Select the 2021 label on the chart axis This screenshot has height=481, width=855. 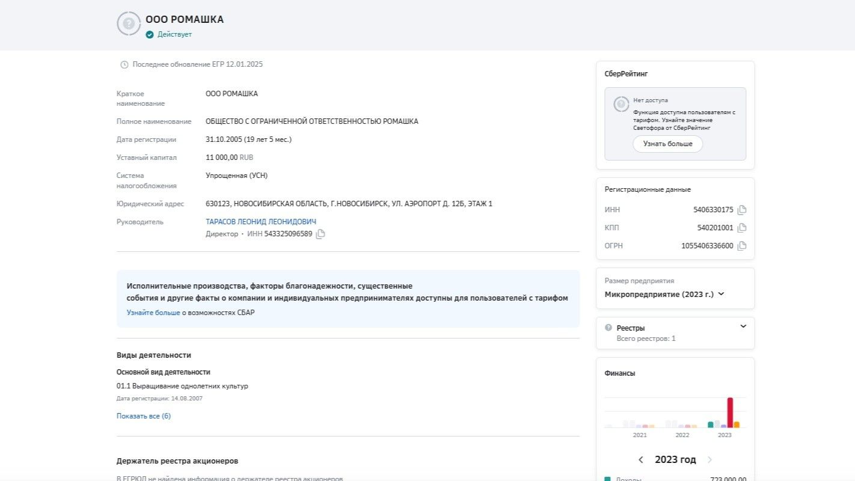pos(640,435)
